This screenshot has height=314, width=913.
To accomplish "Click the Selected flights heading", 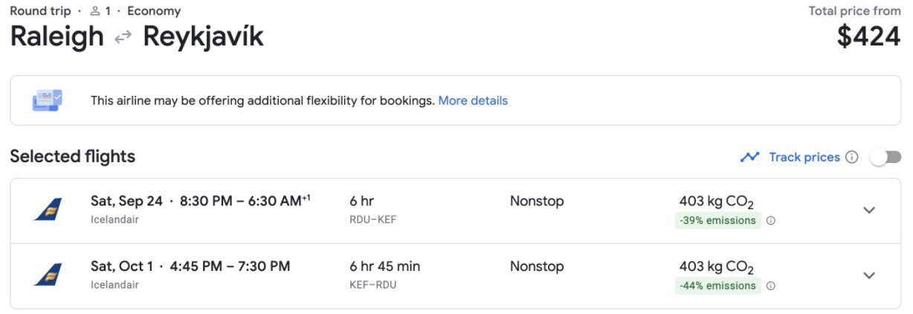I will pos(73,156).
